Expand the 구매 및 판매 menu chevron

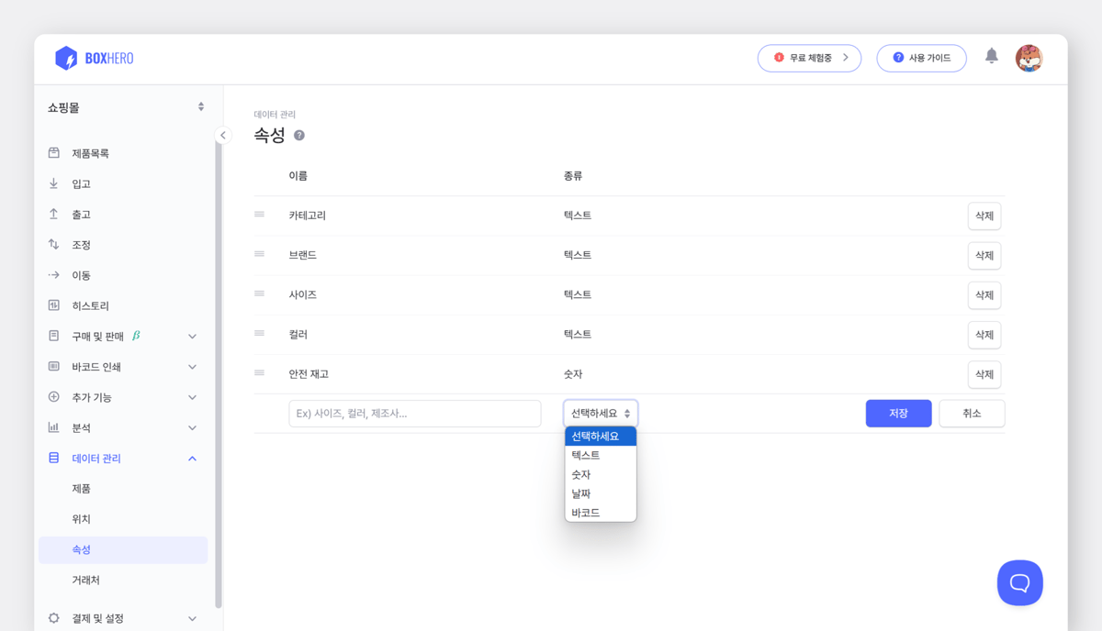(x=193, y=336)
